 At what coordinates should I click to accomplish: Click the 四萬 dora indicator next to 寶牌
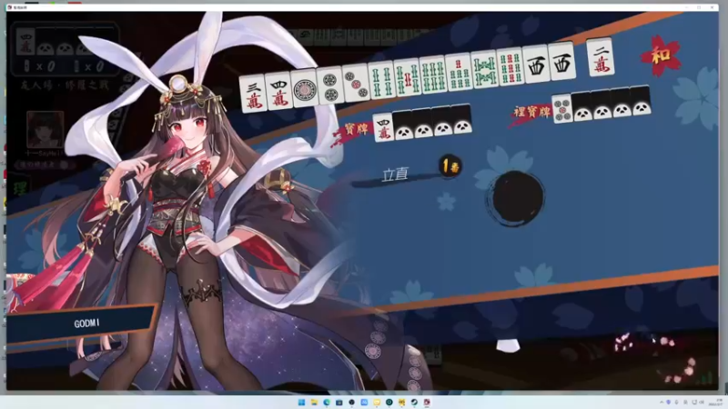click(x=383, y=127)
